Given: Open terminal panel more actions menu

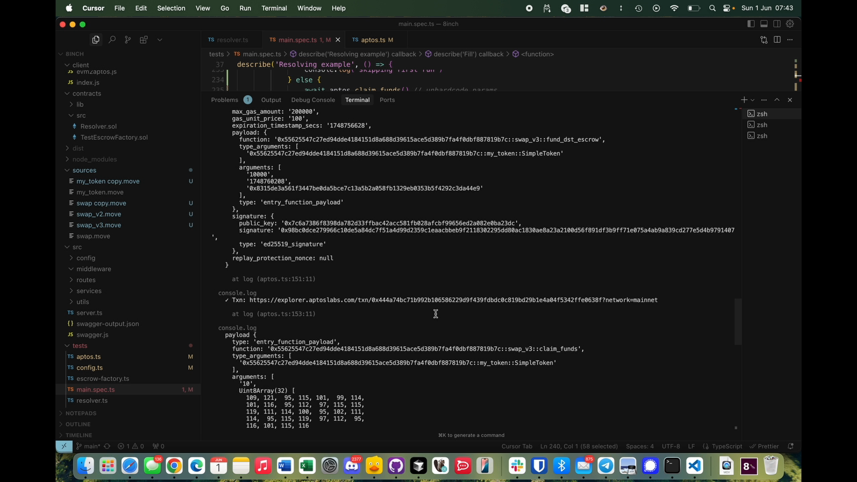Looking at the screenshot, I should 764,100.
